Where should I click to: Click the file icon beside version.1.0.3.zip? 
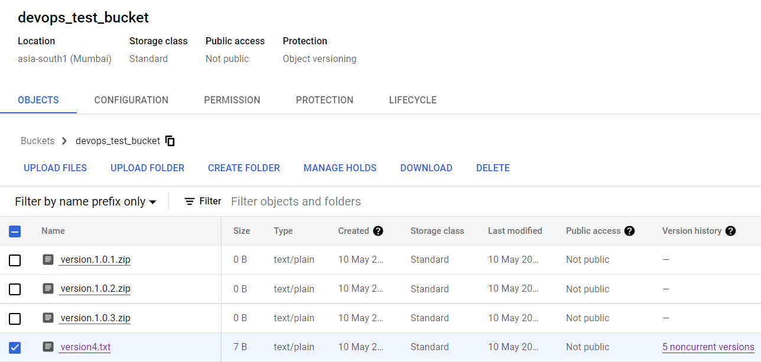(x=48, y=318)
